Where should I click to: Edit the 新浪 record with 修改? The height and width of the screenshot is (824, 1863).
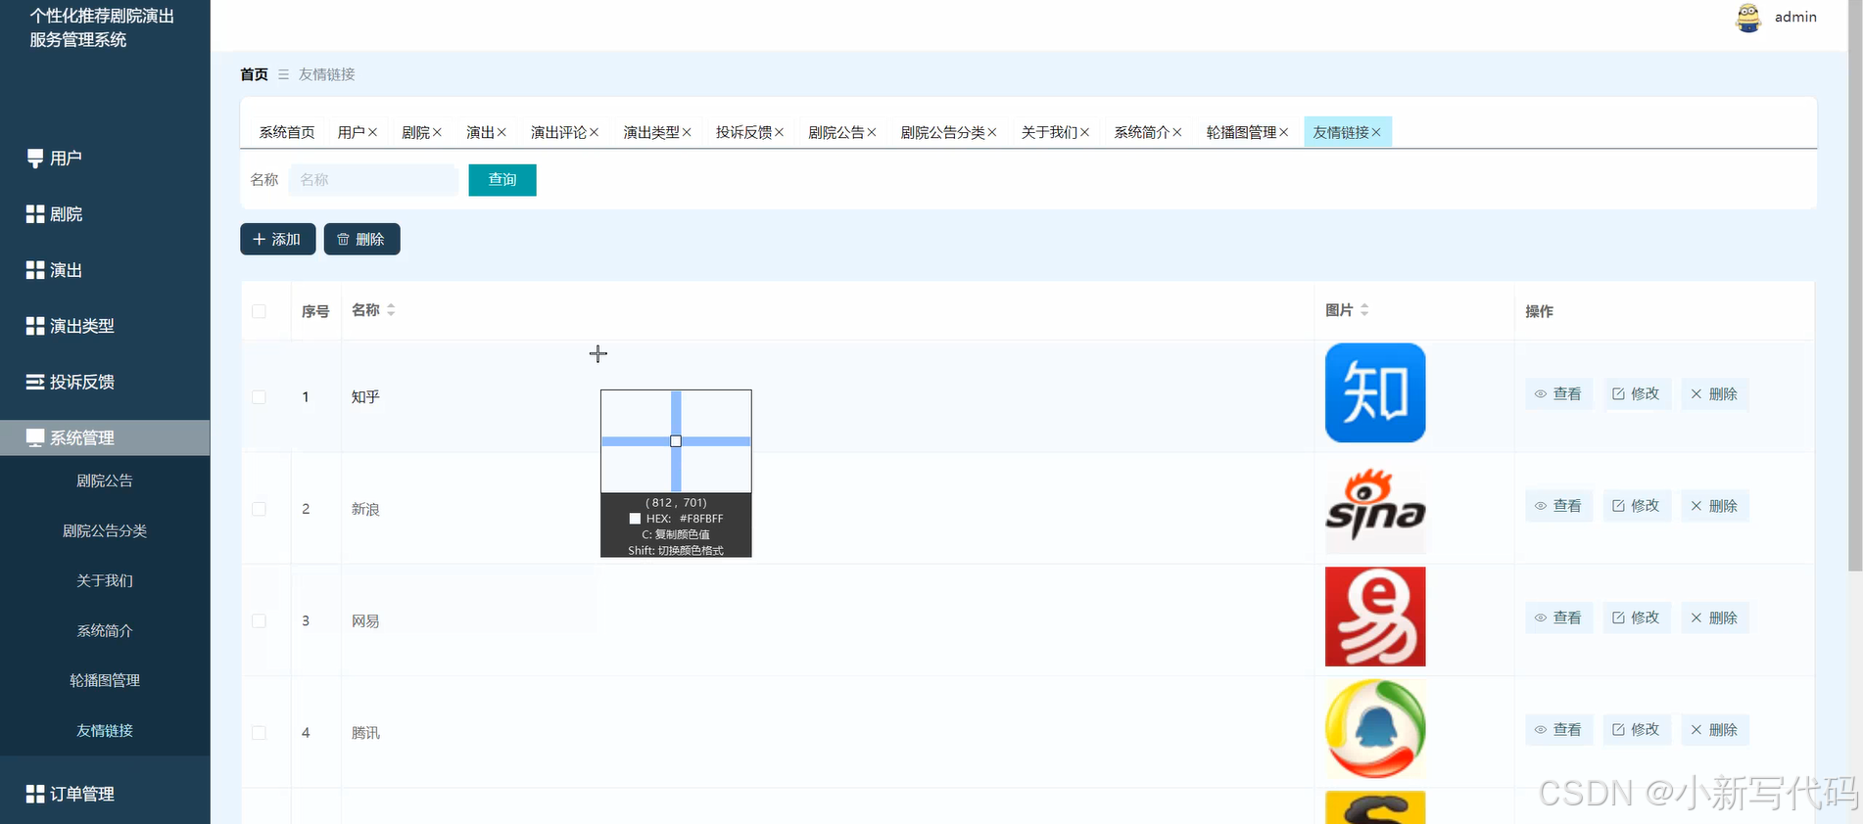click(1637, 506)
